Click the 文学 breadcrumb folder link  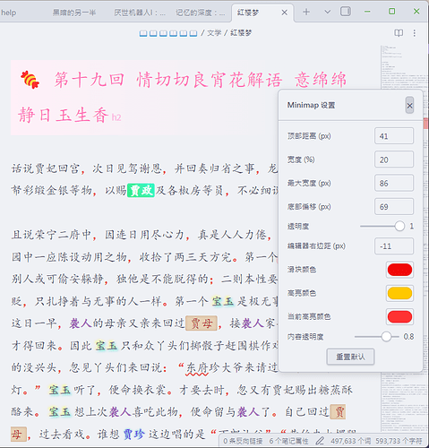point(214,33)
